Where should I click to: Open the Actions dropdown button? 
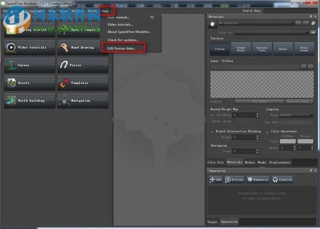[x=234, y=180]
